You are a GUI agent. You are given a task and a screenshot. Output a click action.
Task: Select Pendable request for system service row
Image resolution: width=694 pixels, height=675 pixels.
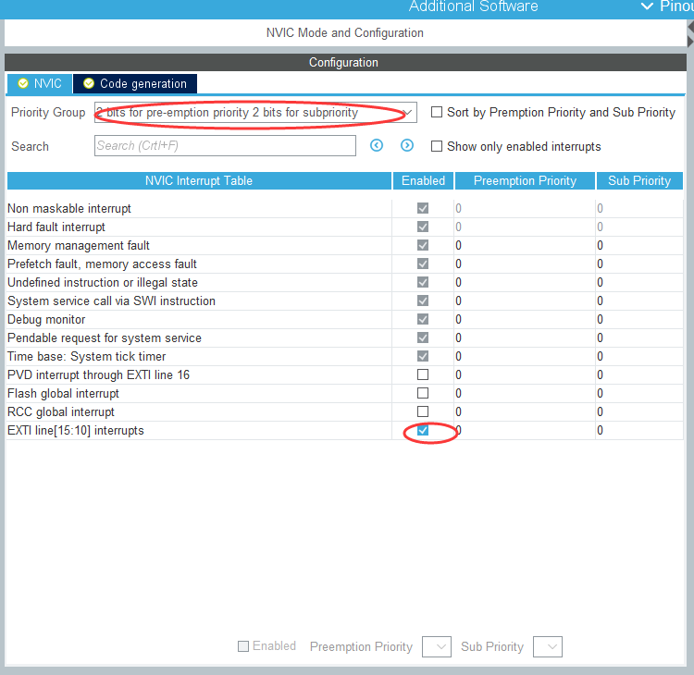[x=345, y=337]
